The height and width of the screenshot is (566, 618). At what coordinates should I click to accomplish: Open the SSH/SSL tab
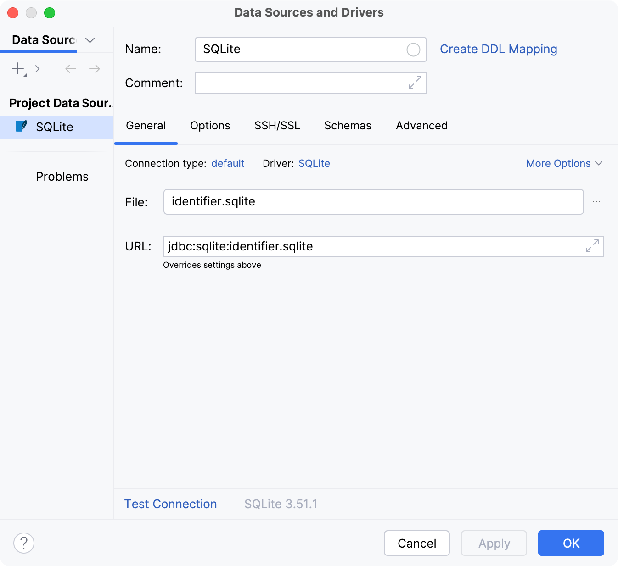pyautogui.click(x=277, y=125)
